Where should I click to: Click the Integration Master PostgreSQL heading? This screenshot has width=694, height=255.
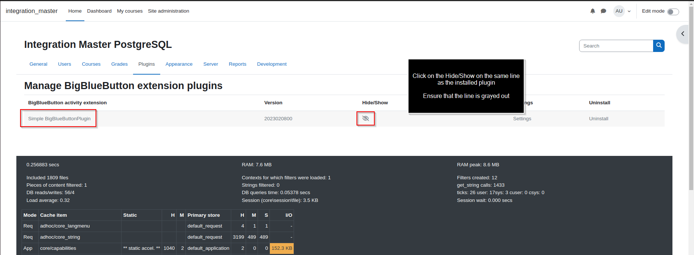click(x=98, y=45)
